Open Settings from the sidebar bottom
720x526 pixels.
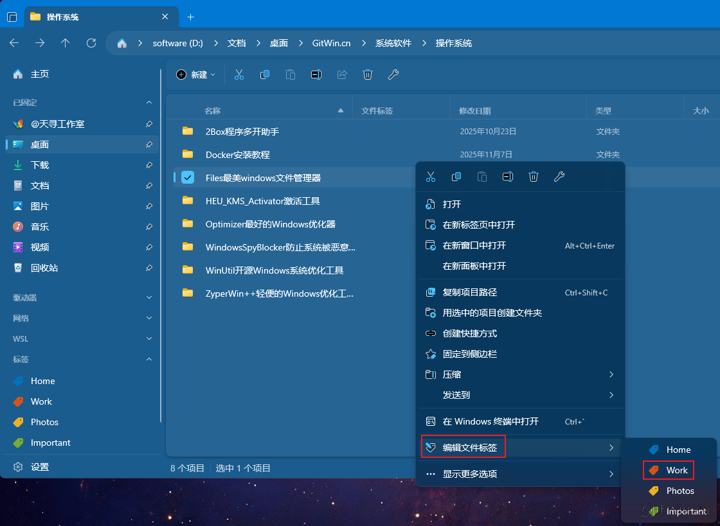39,467
